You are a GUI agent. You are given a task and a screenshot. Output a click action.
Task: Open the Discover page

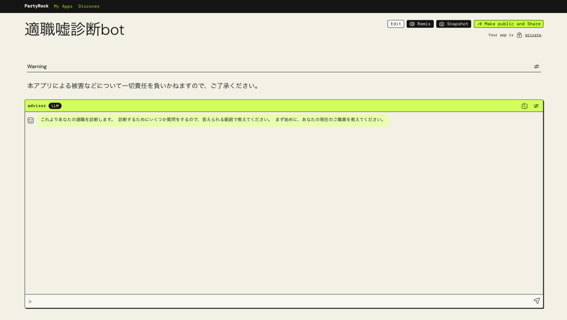tap(89, 6)
